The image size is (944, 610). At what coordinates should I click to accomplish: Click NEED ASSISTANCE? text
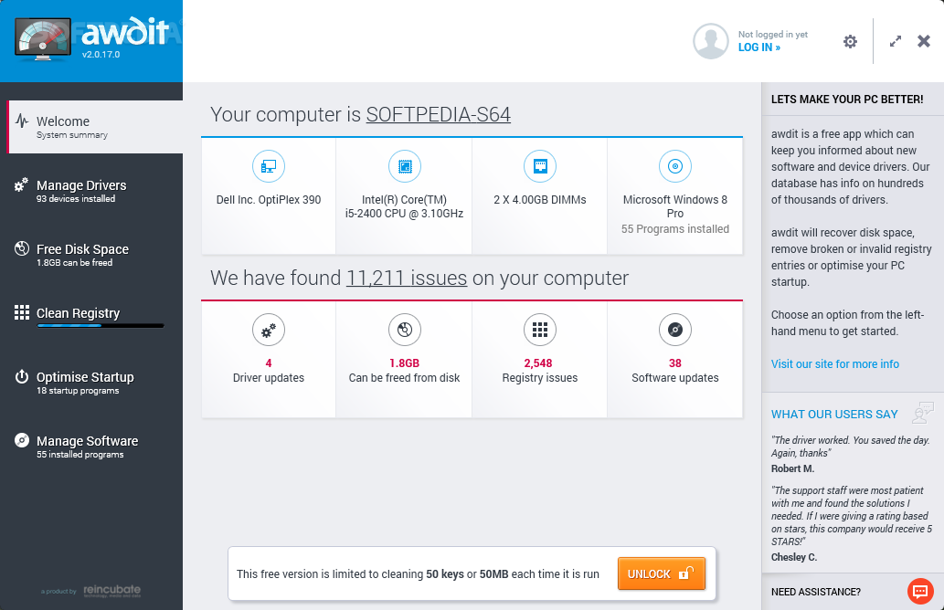pos(816,592)
